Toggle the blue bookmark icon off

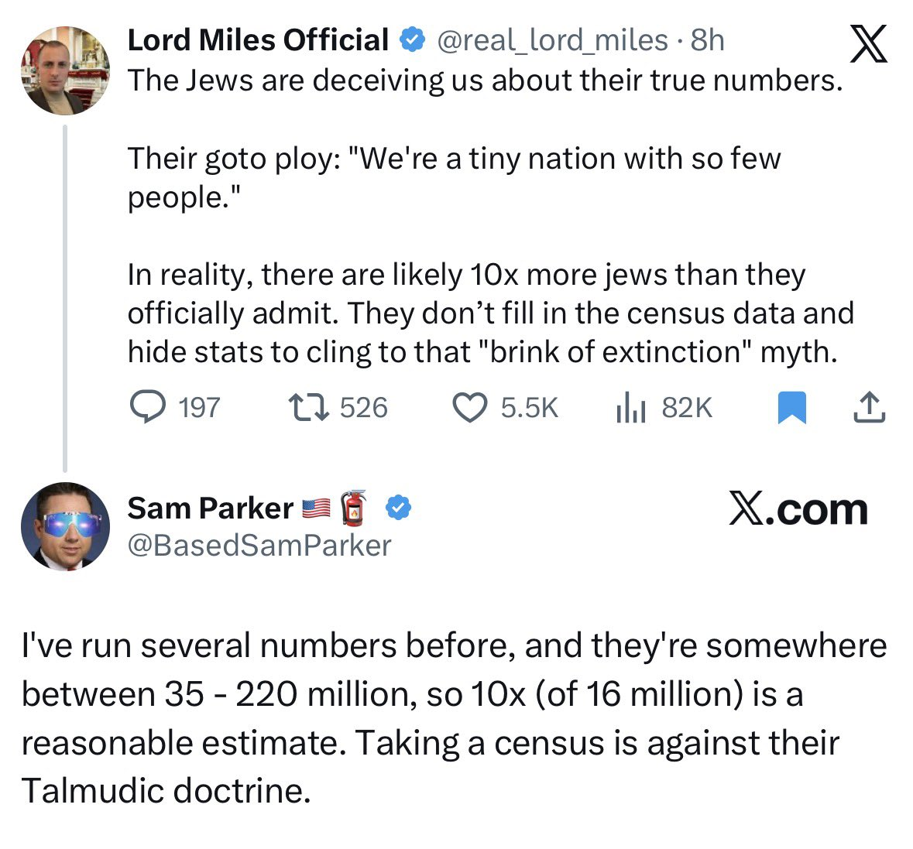[x=791, y=407]
